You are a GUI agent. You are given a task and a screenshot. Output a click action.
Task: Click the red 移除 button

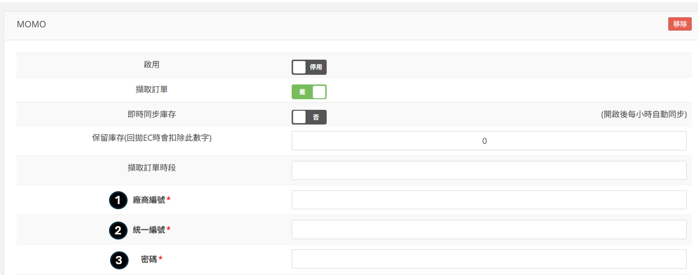tap(679, 24)
